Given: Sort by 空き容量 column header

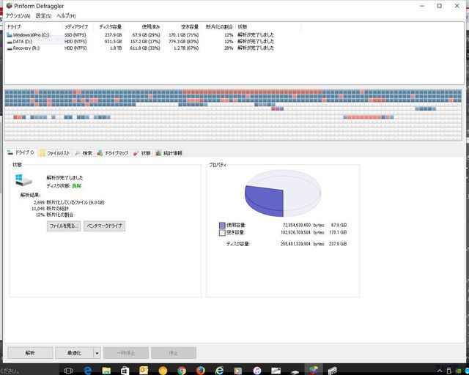Looking at the screenshot, I should (x=182, y=27).
